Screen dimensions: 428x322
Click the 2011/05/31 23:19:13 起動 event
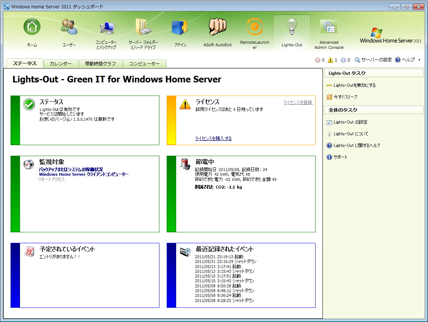[x=219, y=257]
